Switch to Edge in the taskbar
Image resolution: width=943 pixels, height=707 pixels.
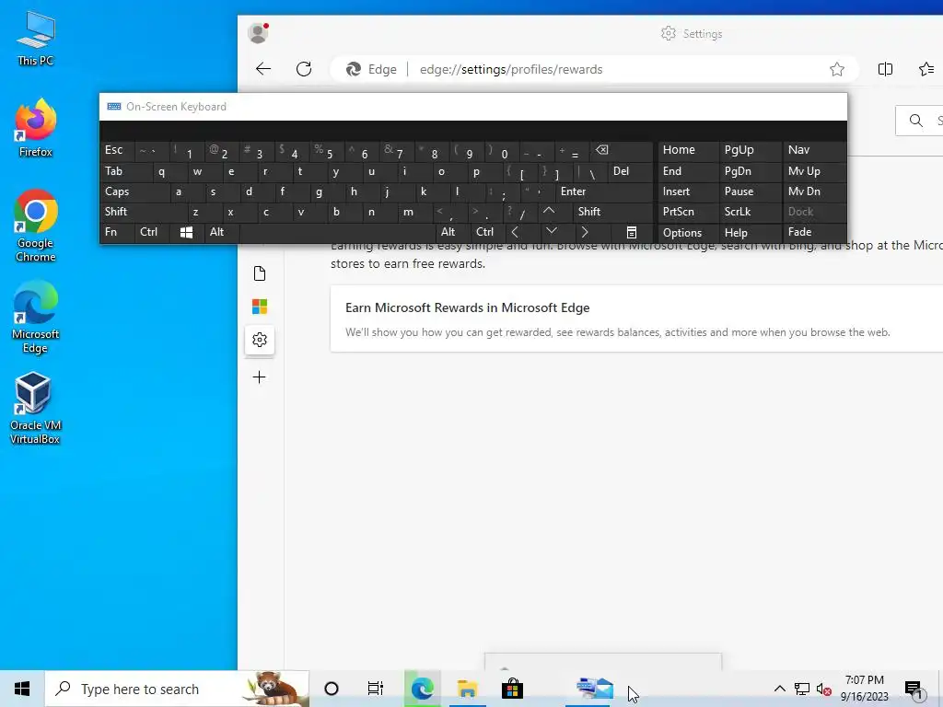422,689
